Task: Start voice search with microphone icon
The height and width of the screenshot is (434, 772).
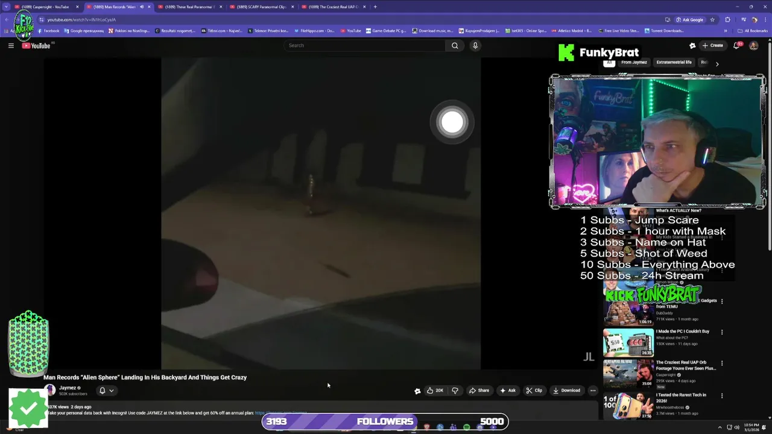Action: tap(475, 45)
